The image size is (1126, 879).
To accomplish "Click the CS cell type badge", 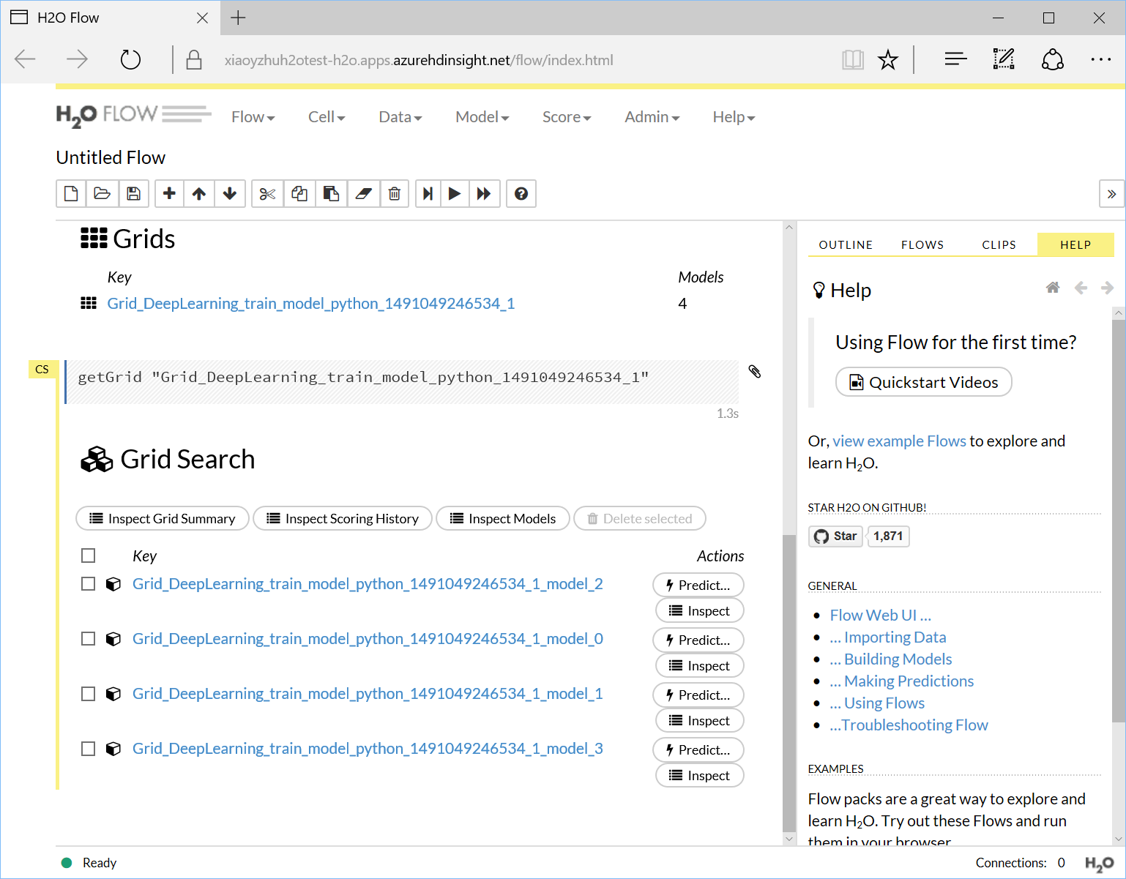I will coord(42,369).
